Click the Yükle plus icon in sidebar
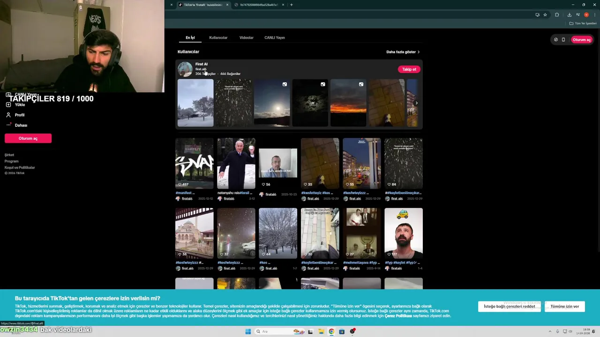This screenshot has width=600, height=337. click(8, 104)
